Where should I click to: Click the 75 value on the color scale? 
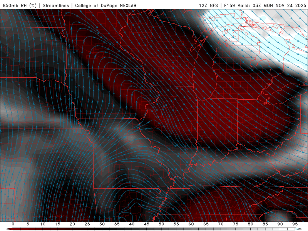[x=236, y=224]
